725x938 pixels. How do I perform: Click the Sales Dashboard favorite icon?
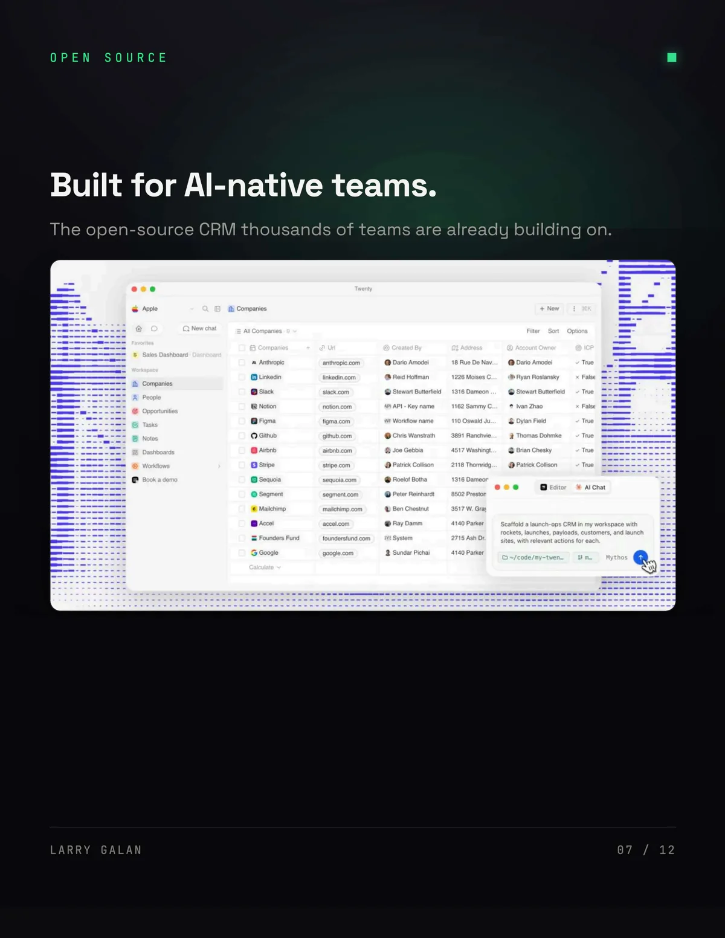pyautogui.click(x=135, y=355)
